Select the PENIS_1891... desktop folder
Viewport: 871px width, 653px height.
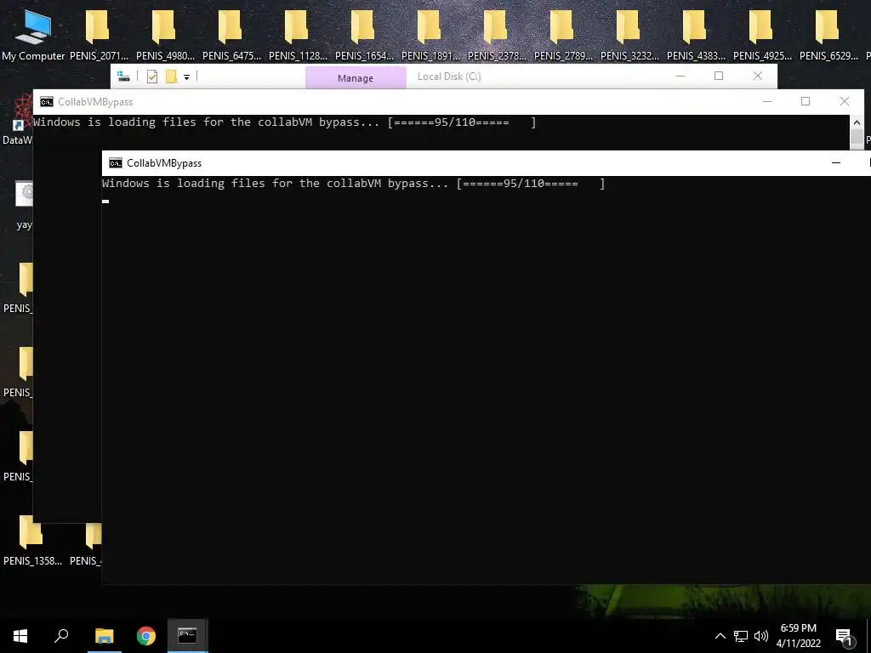[430, 34]
